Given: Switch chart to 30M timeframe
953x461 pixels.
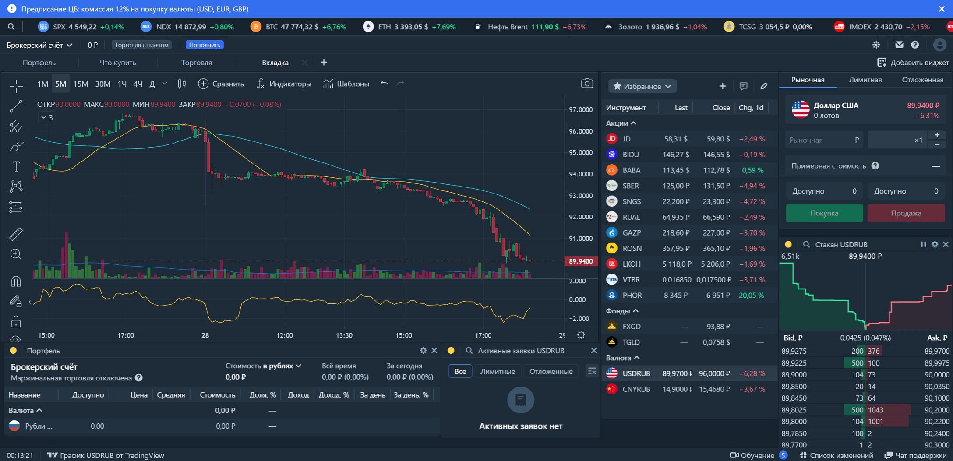Looking at the screenshot, I should click(102, 84).
